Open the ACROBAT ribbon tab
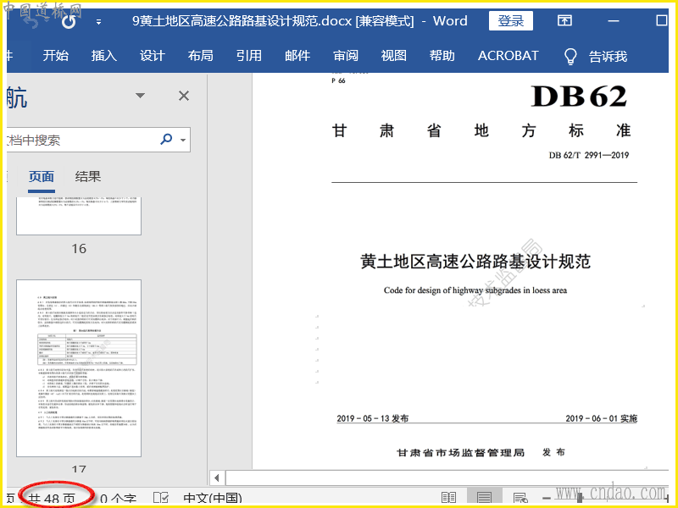The height and width of the screenshot is (508, 678). [x=508, y=55]
